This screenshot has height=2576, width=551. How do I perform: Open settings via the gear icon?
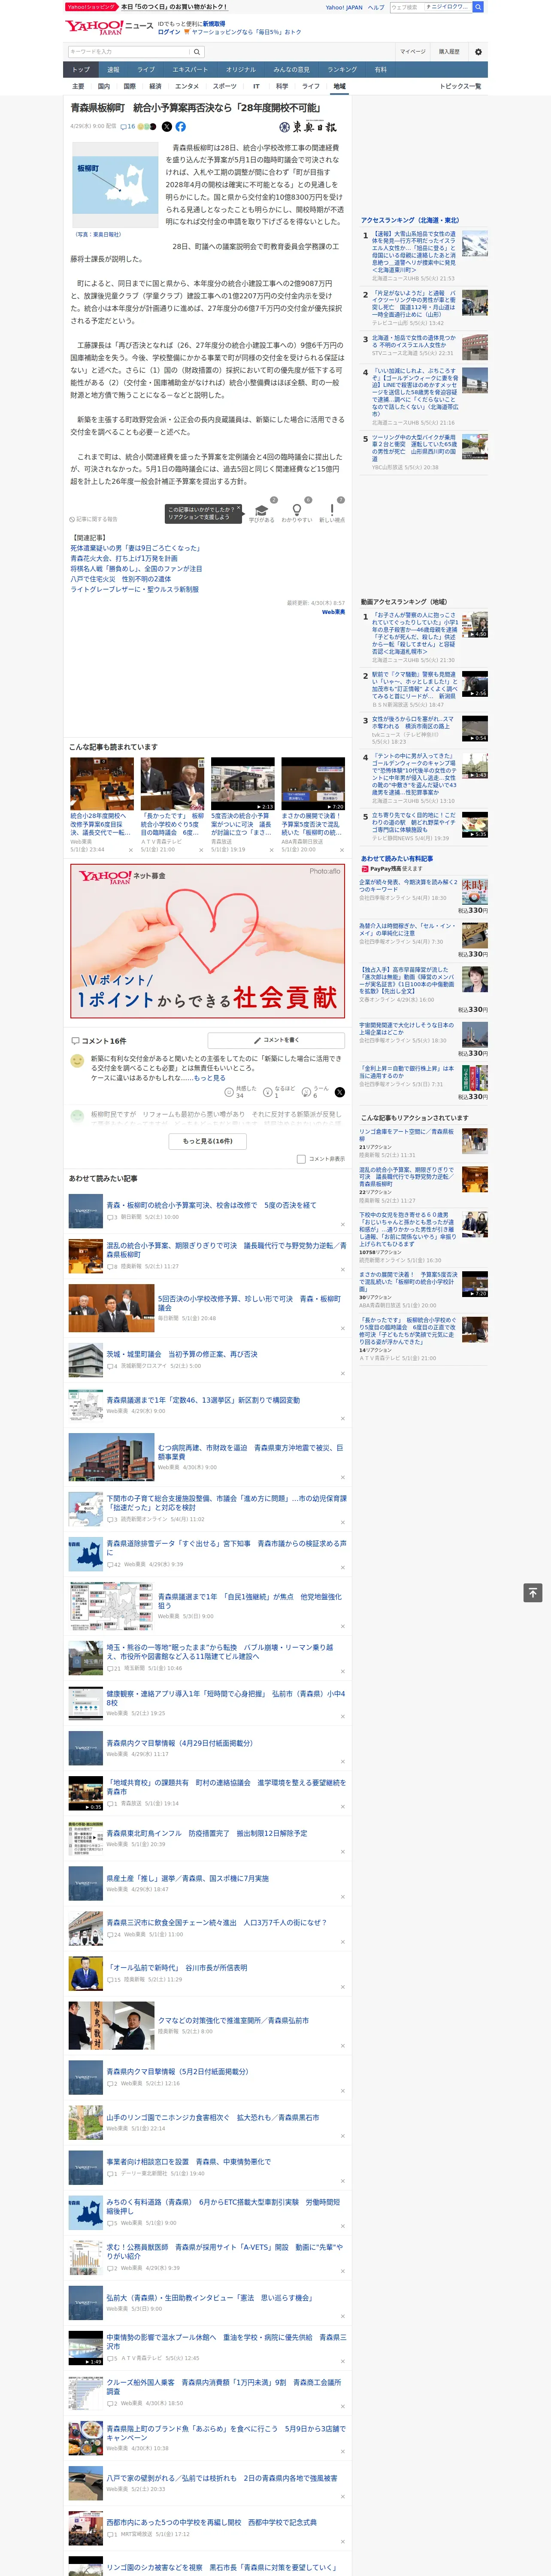coord(478,52)
